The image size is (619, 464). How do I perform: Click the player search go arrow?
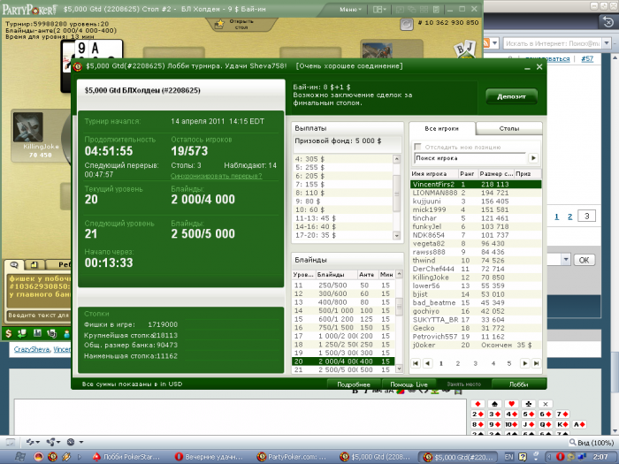pos(533,158)
